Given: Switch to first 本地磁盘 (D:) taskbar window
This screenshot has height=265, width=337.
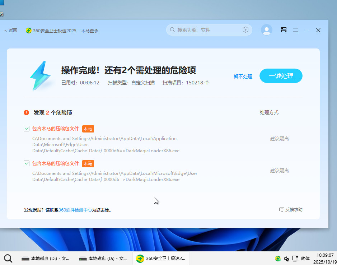Looking at the screenshot, I should 46,258.
